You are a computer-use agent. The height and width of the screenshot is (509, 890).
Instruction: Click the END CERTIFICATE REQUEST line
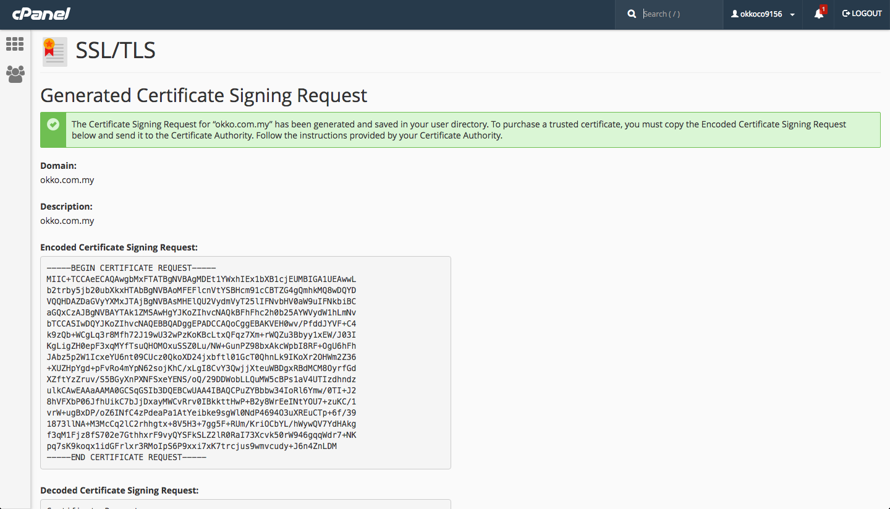coord(126,457)
